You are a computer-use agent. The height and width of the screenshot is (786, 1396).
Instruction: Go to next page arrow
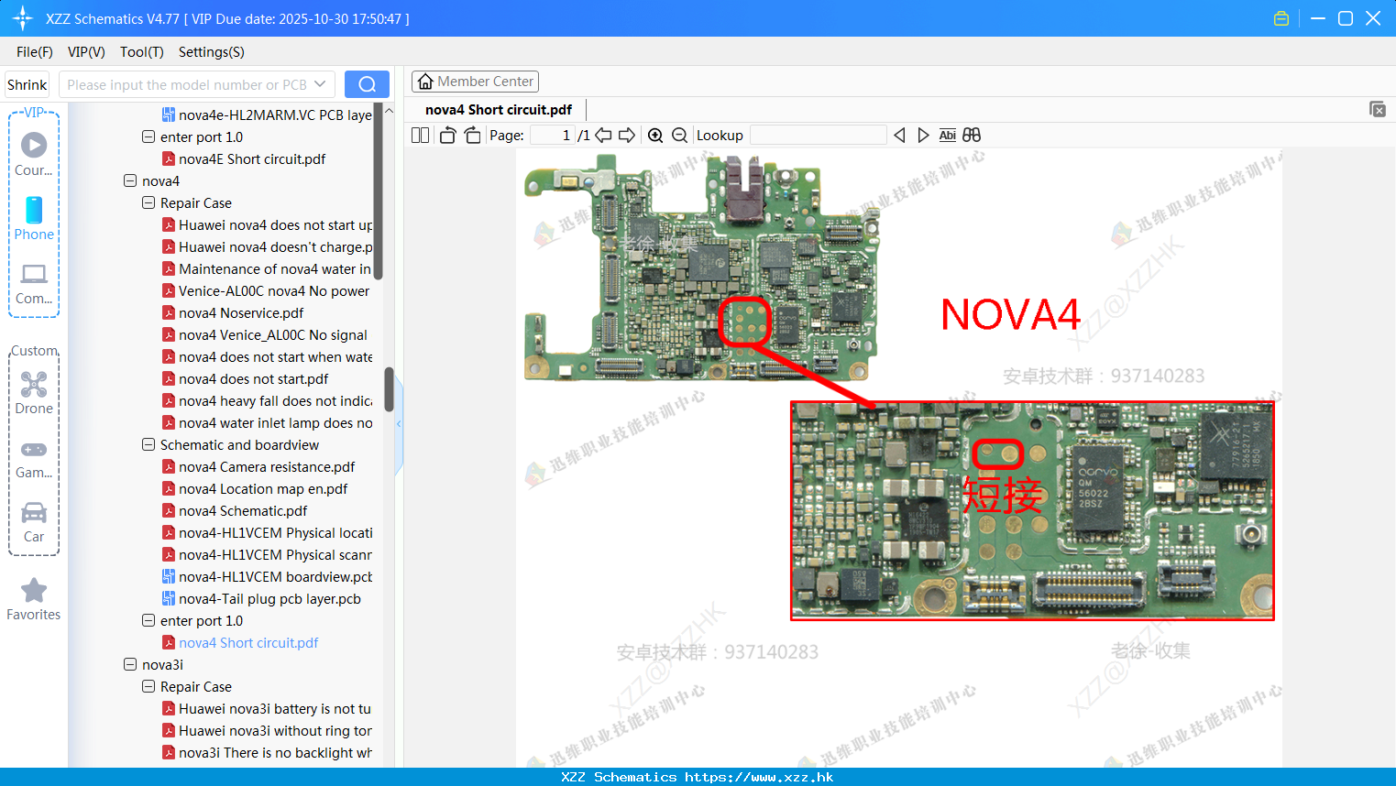tap(627, 135)
